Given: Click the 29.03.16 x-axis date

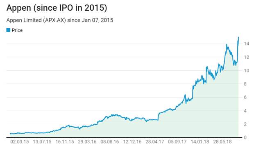Looking at the screenshot, I should pos(87,142).
